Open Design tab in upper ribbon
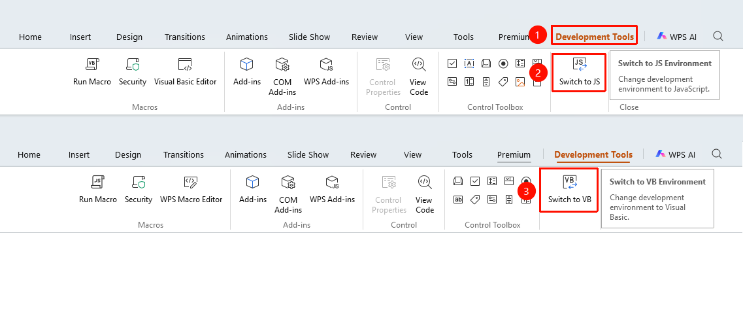The height and width of the screenshot is (316, 743). 129,37
